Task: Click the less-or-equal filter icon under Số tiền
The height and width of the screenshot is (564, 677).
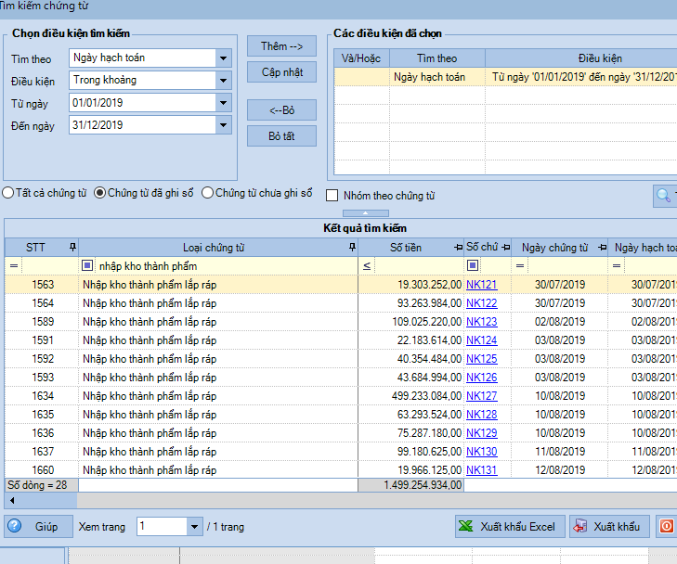Action: tap(367, 266)
